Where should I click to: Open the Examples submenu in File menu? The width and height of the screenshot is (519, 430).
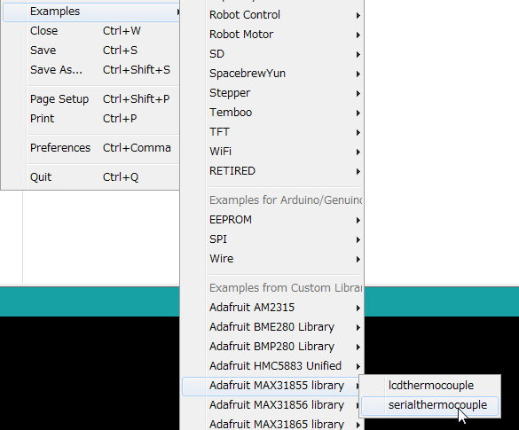(91, 12)
